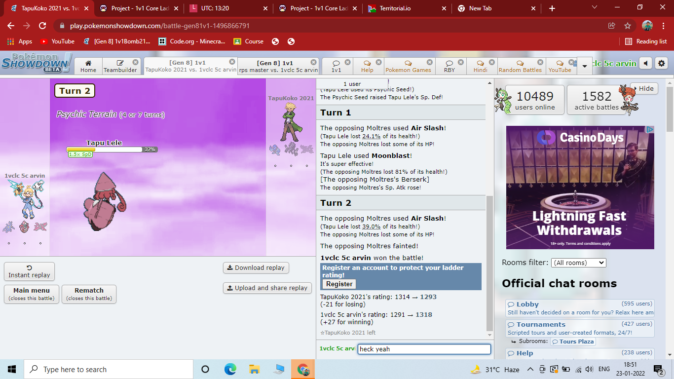Hide the right-side rooms panel
The image size is (674, 379).
(644, 88)
